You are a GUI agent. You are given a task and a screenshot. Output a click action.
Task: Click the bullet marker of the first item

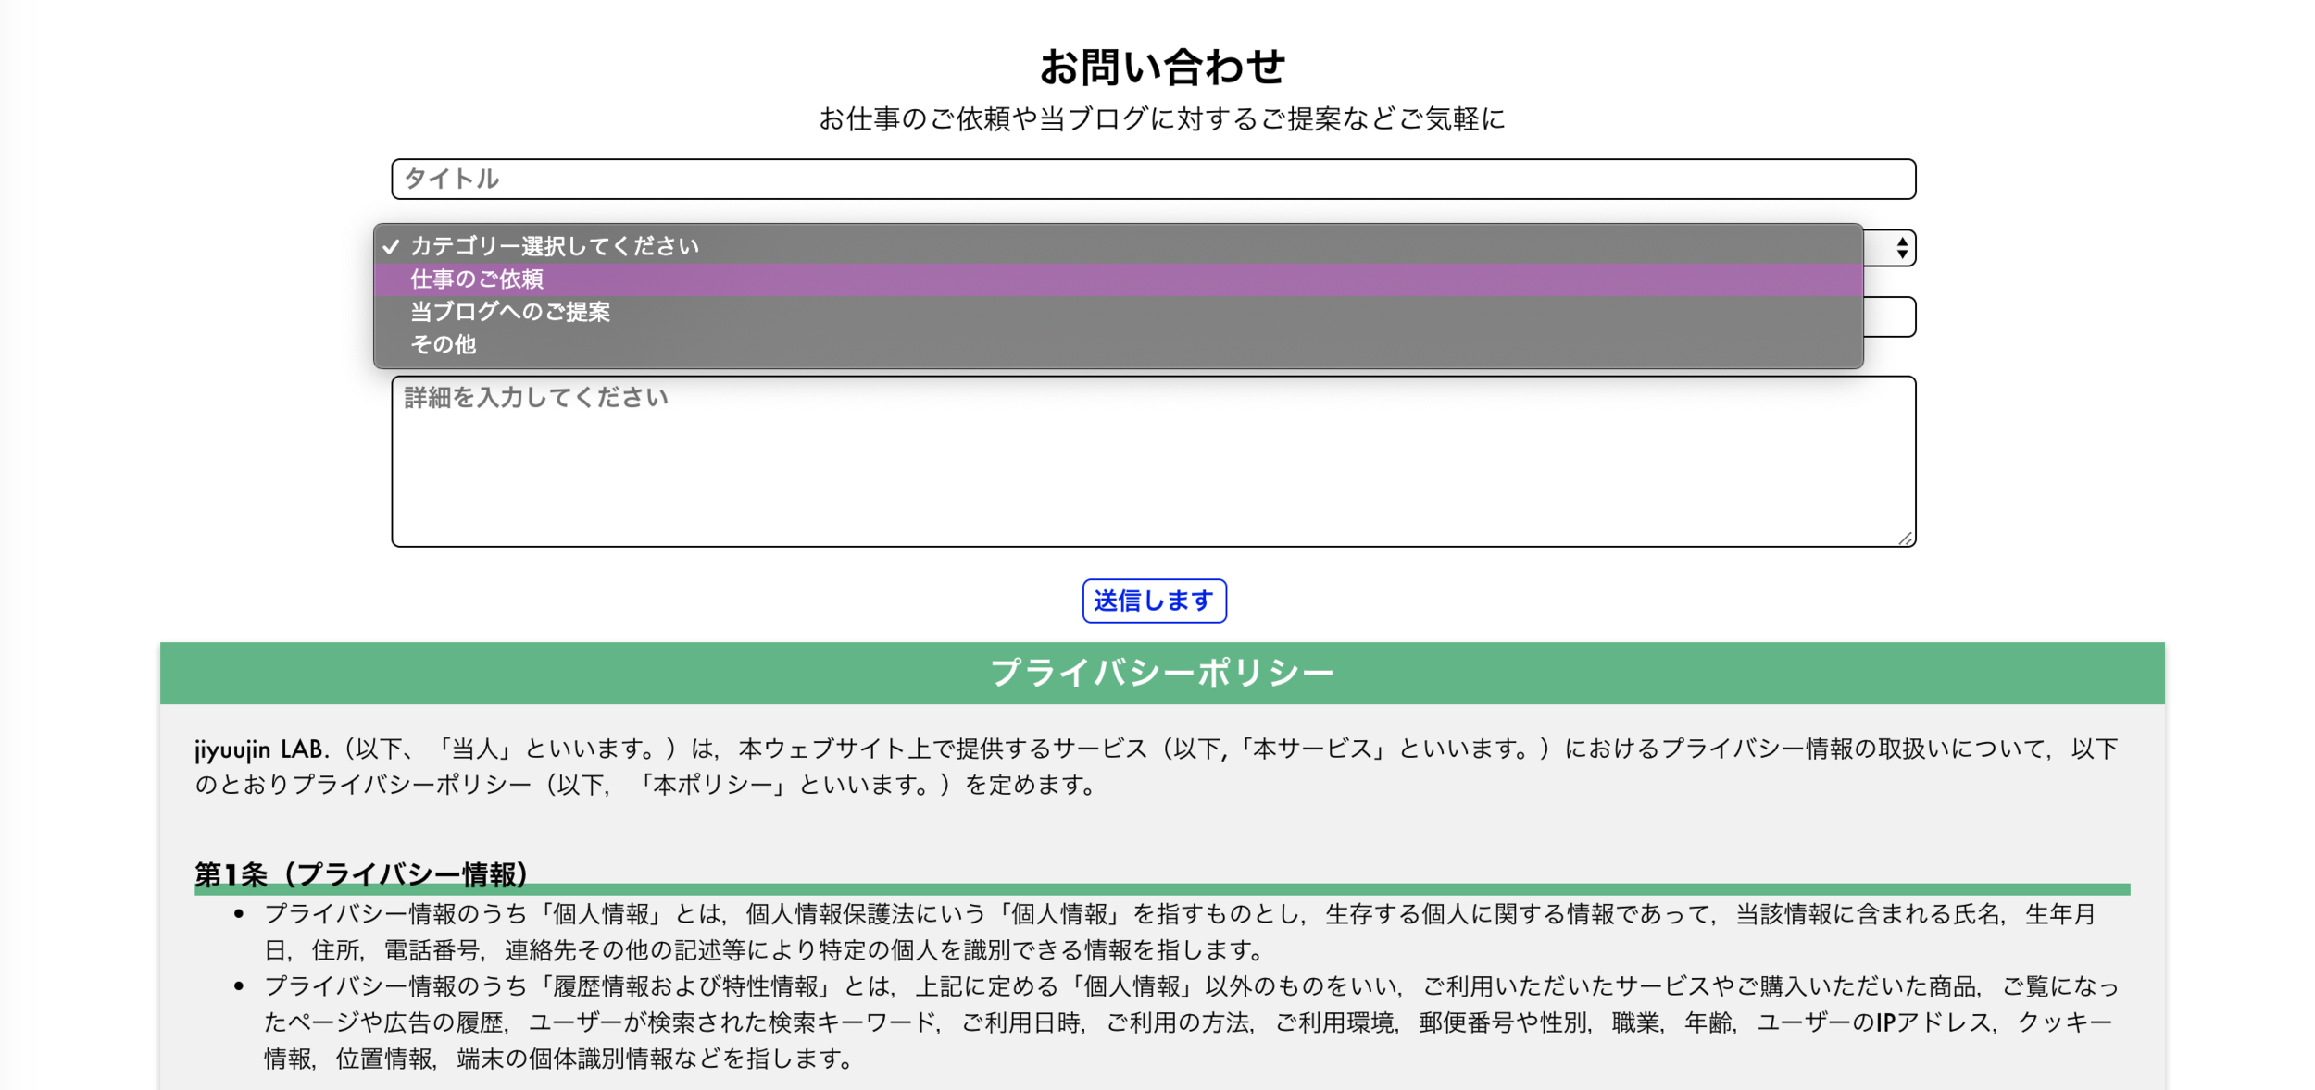pyautogui.click(x=239, y=914)
